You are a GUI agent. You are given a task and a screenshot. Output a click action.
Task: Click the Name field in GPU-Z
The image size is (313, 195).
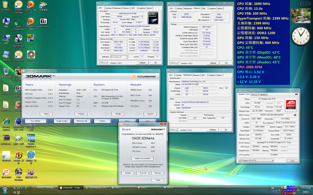[267, 99]
